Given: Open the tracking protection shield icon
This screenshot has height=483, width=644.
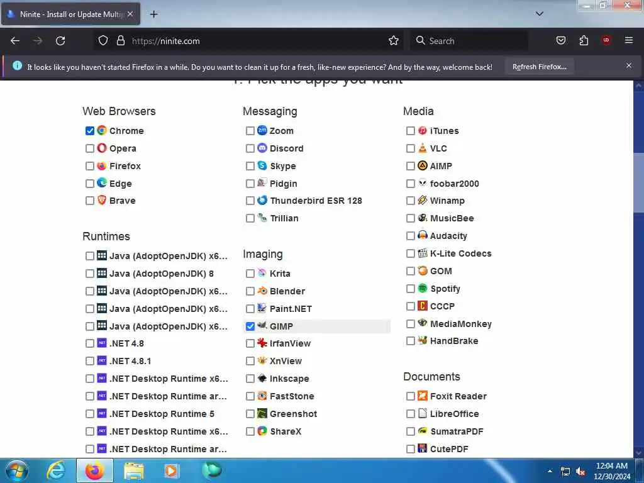Looking at the screenshot, I should [103, 40].
